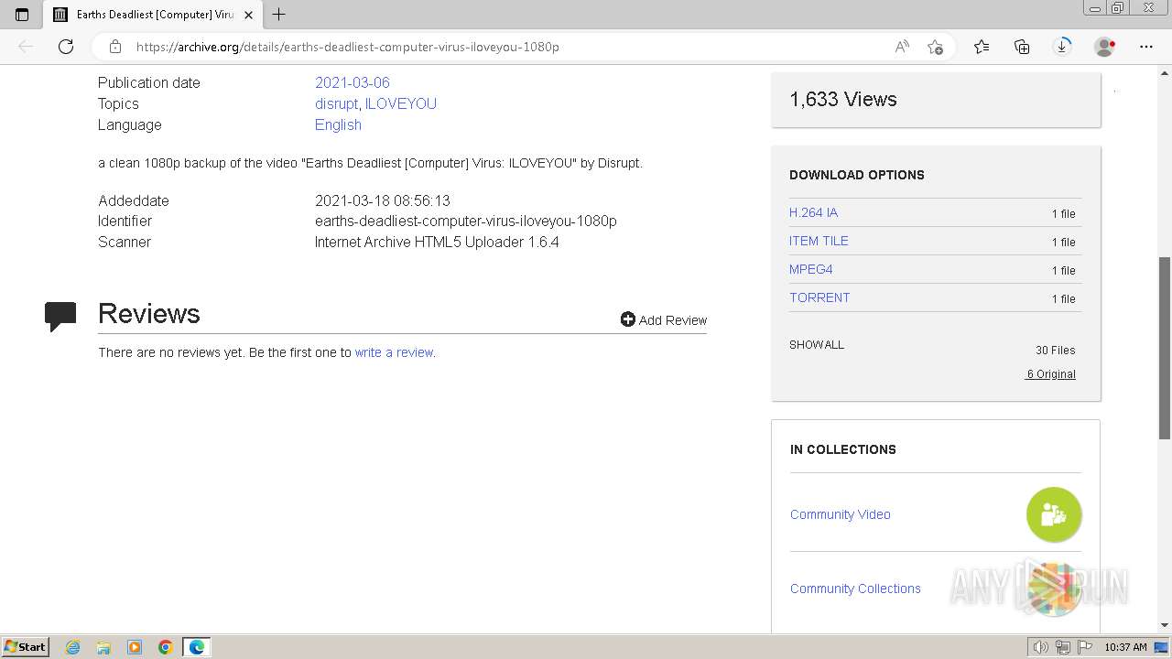Click the Add Review button
The width and height of the screenshot is (1172, 659).
point(664,319)
